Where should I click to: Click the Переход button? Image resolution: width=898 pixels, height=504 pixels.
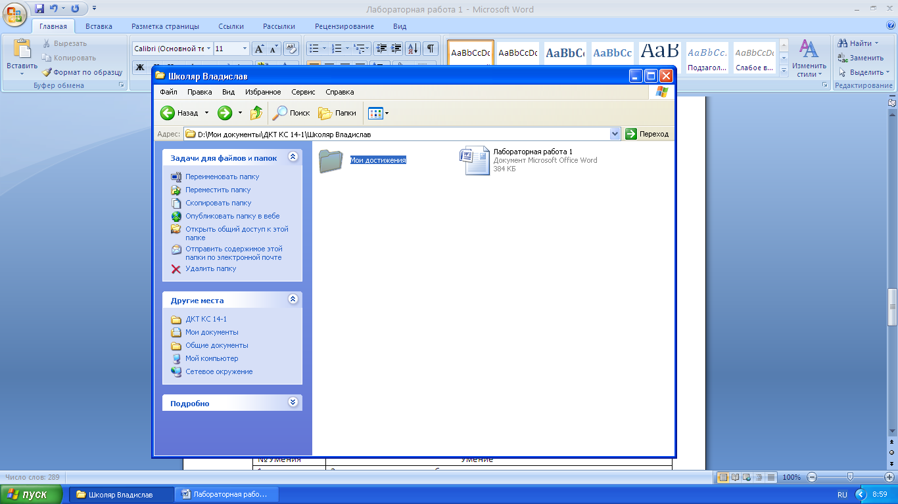click(648, 134)
